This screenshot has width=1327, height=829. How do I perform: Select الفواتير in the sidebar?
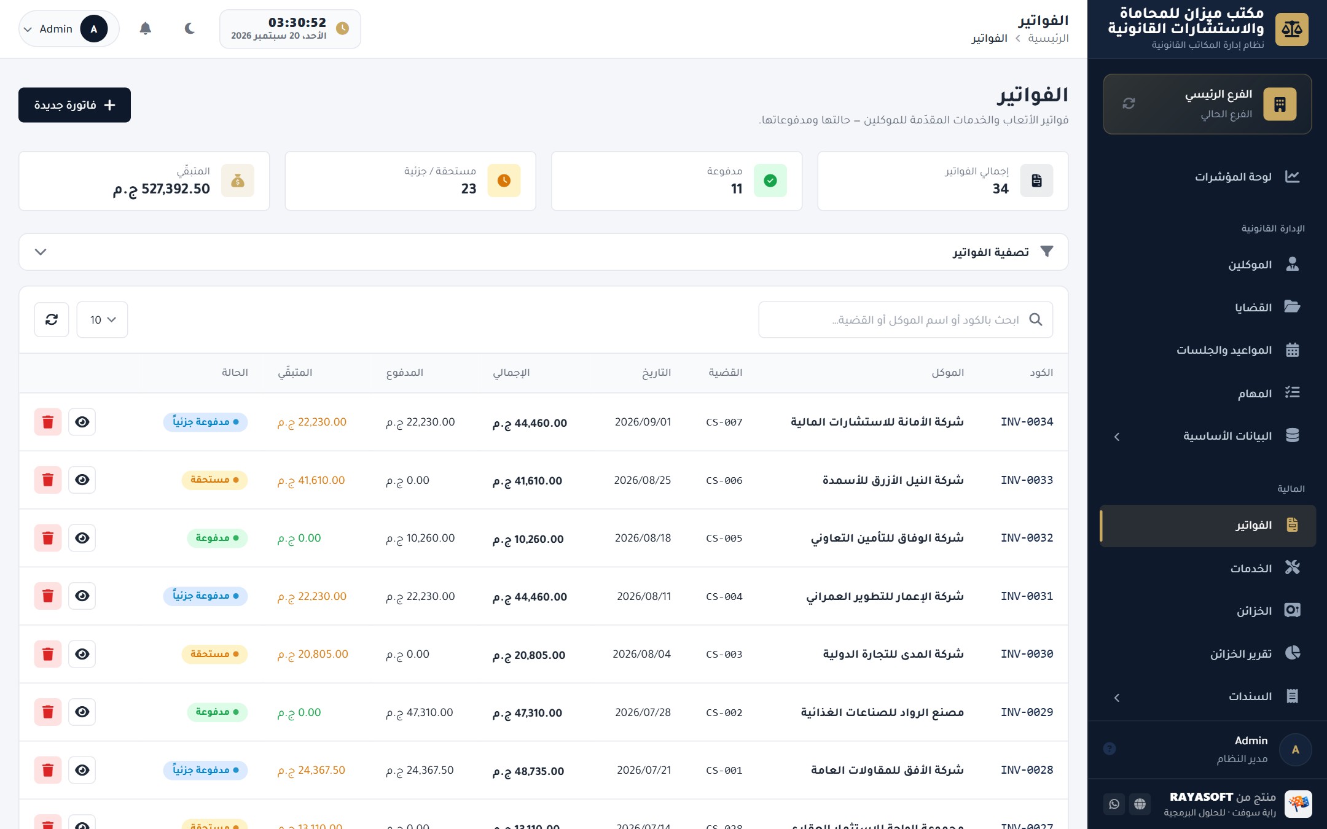coord(1208,525)
